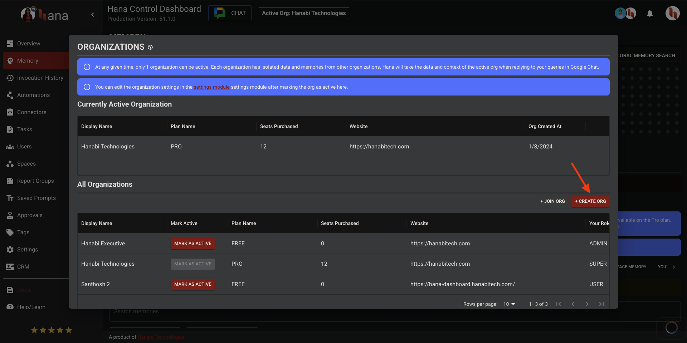Screen dimensions: 687x343
Task: Collapse the sidebar with chevron
Action: point(93,15)
